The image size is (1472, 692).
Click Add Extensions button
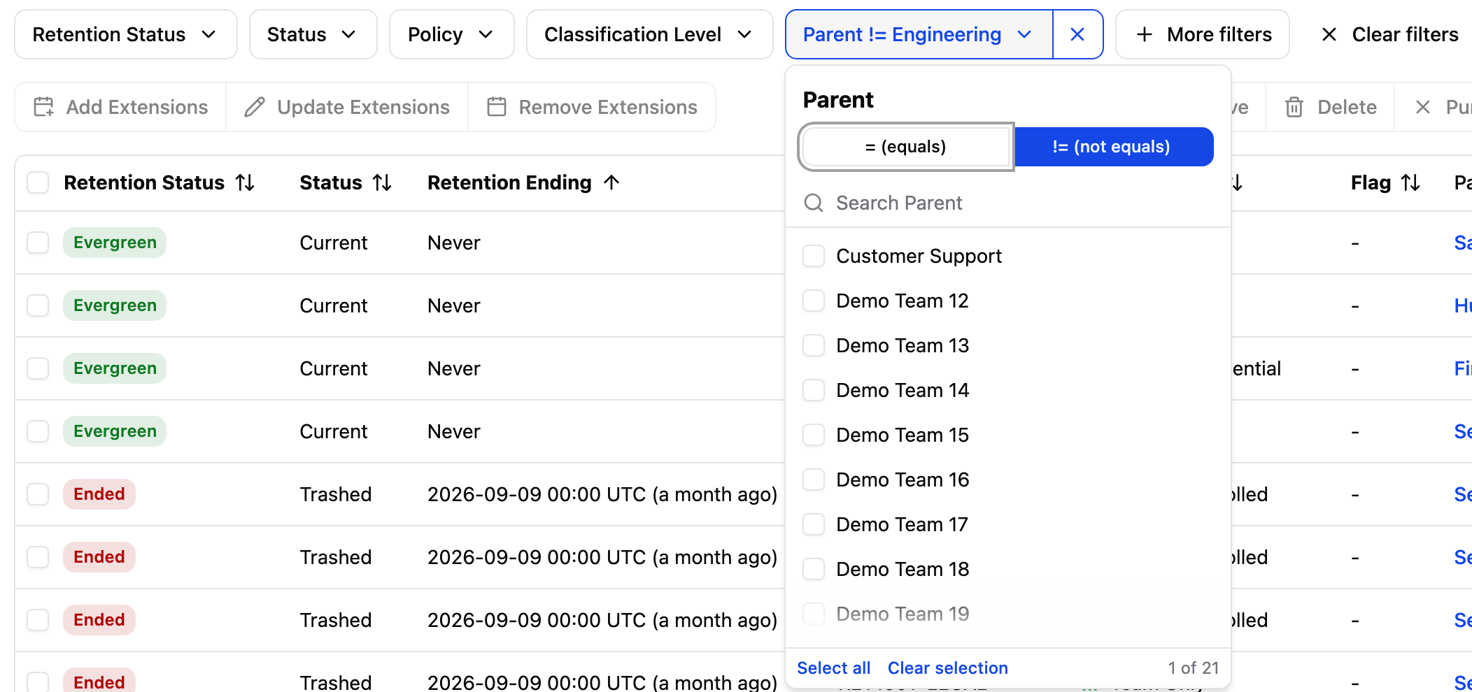(x=120, y=107)
